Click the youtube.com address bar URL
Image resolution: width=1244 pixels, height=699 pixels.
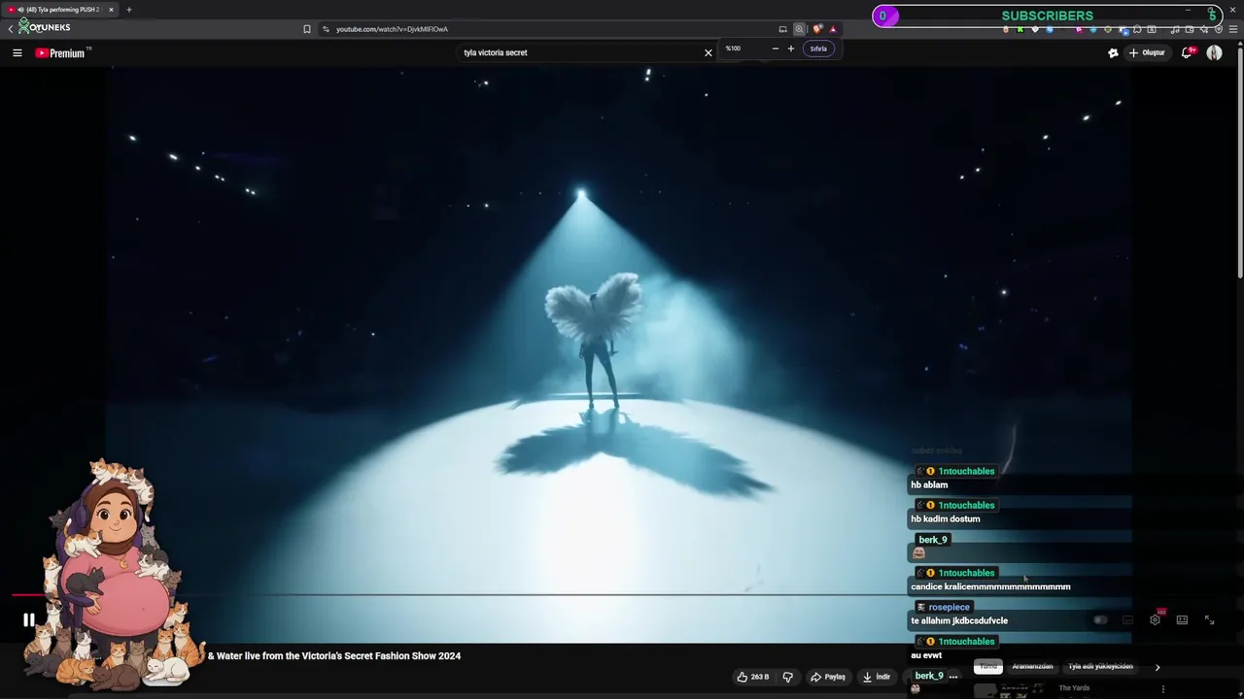[x=392, y=29]
